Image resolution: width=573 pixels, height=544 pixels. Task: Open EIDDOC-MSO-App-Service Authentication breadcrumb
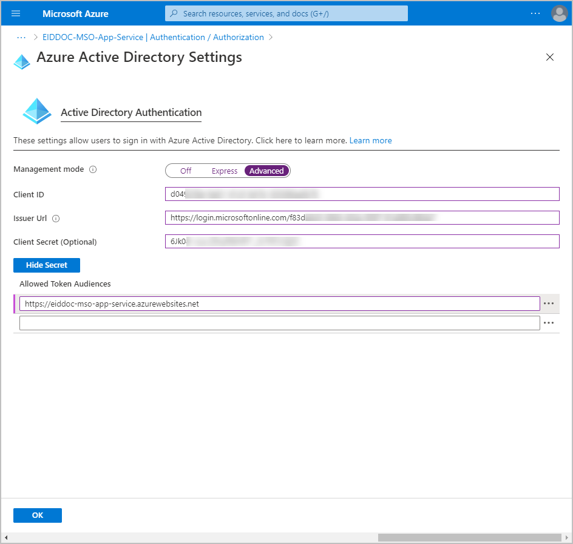153,37
